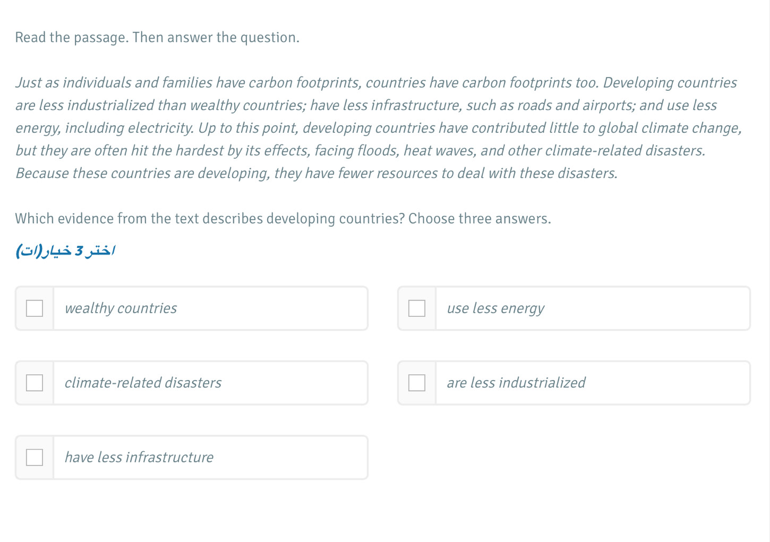
Task: Click the 'Read the passage' instruction line
Action: (157, 38)
